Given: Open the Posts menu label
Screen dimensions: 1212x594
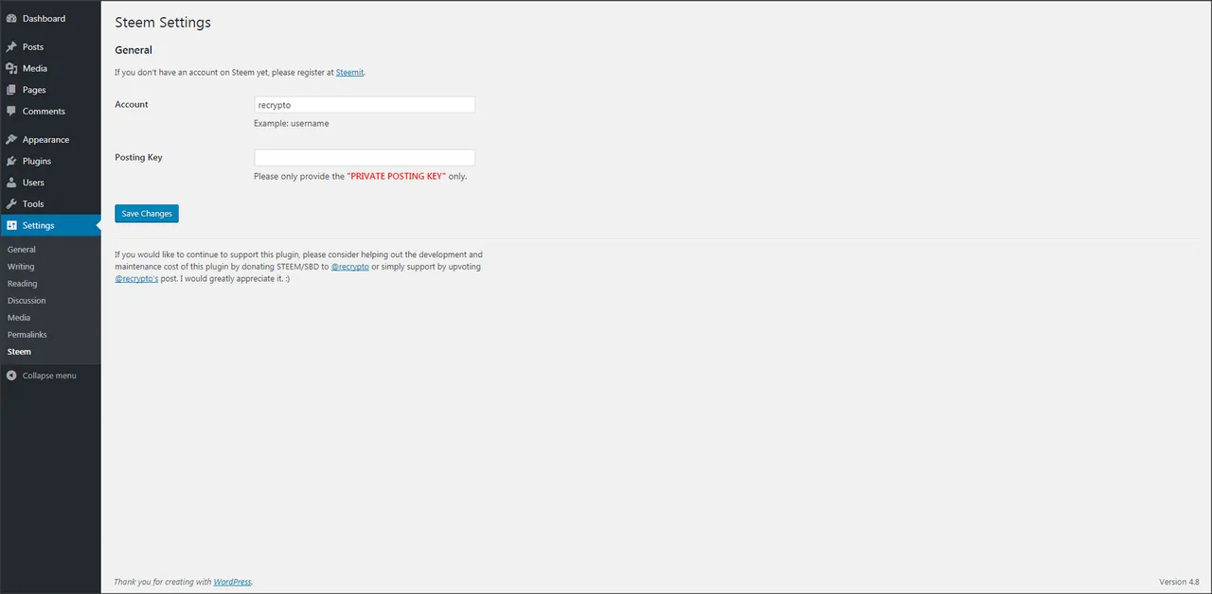Looking at the screenshot, I should point(33,47).
